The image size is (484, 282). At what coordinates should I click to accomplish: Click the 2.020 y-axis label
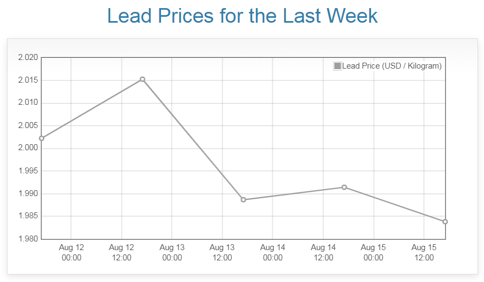pyautogui.click(x=28, y=58)
